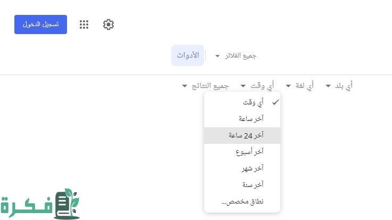Expand the أي لغة language filter
392x220 pixels.
pos(300,86)
